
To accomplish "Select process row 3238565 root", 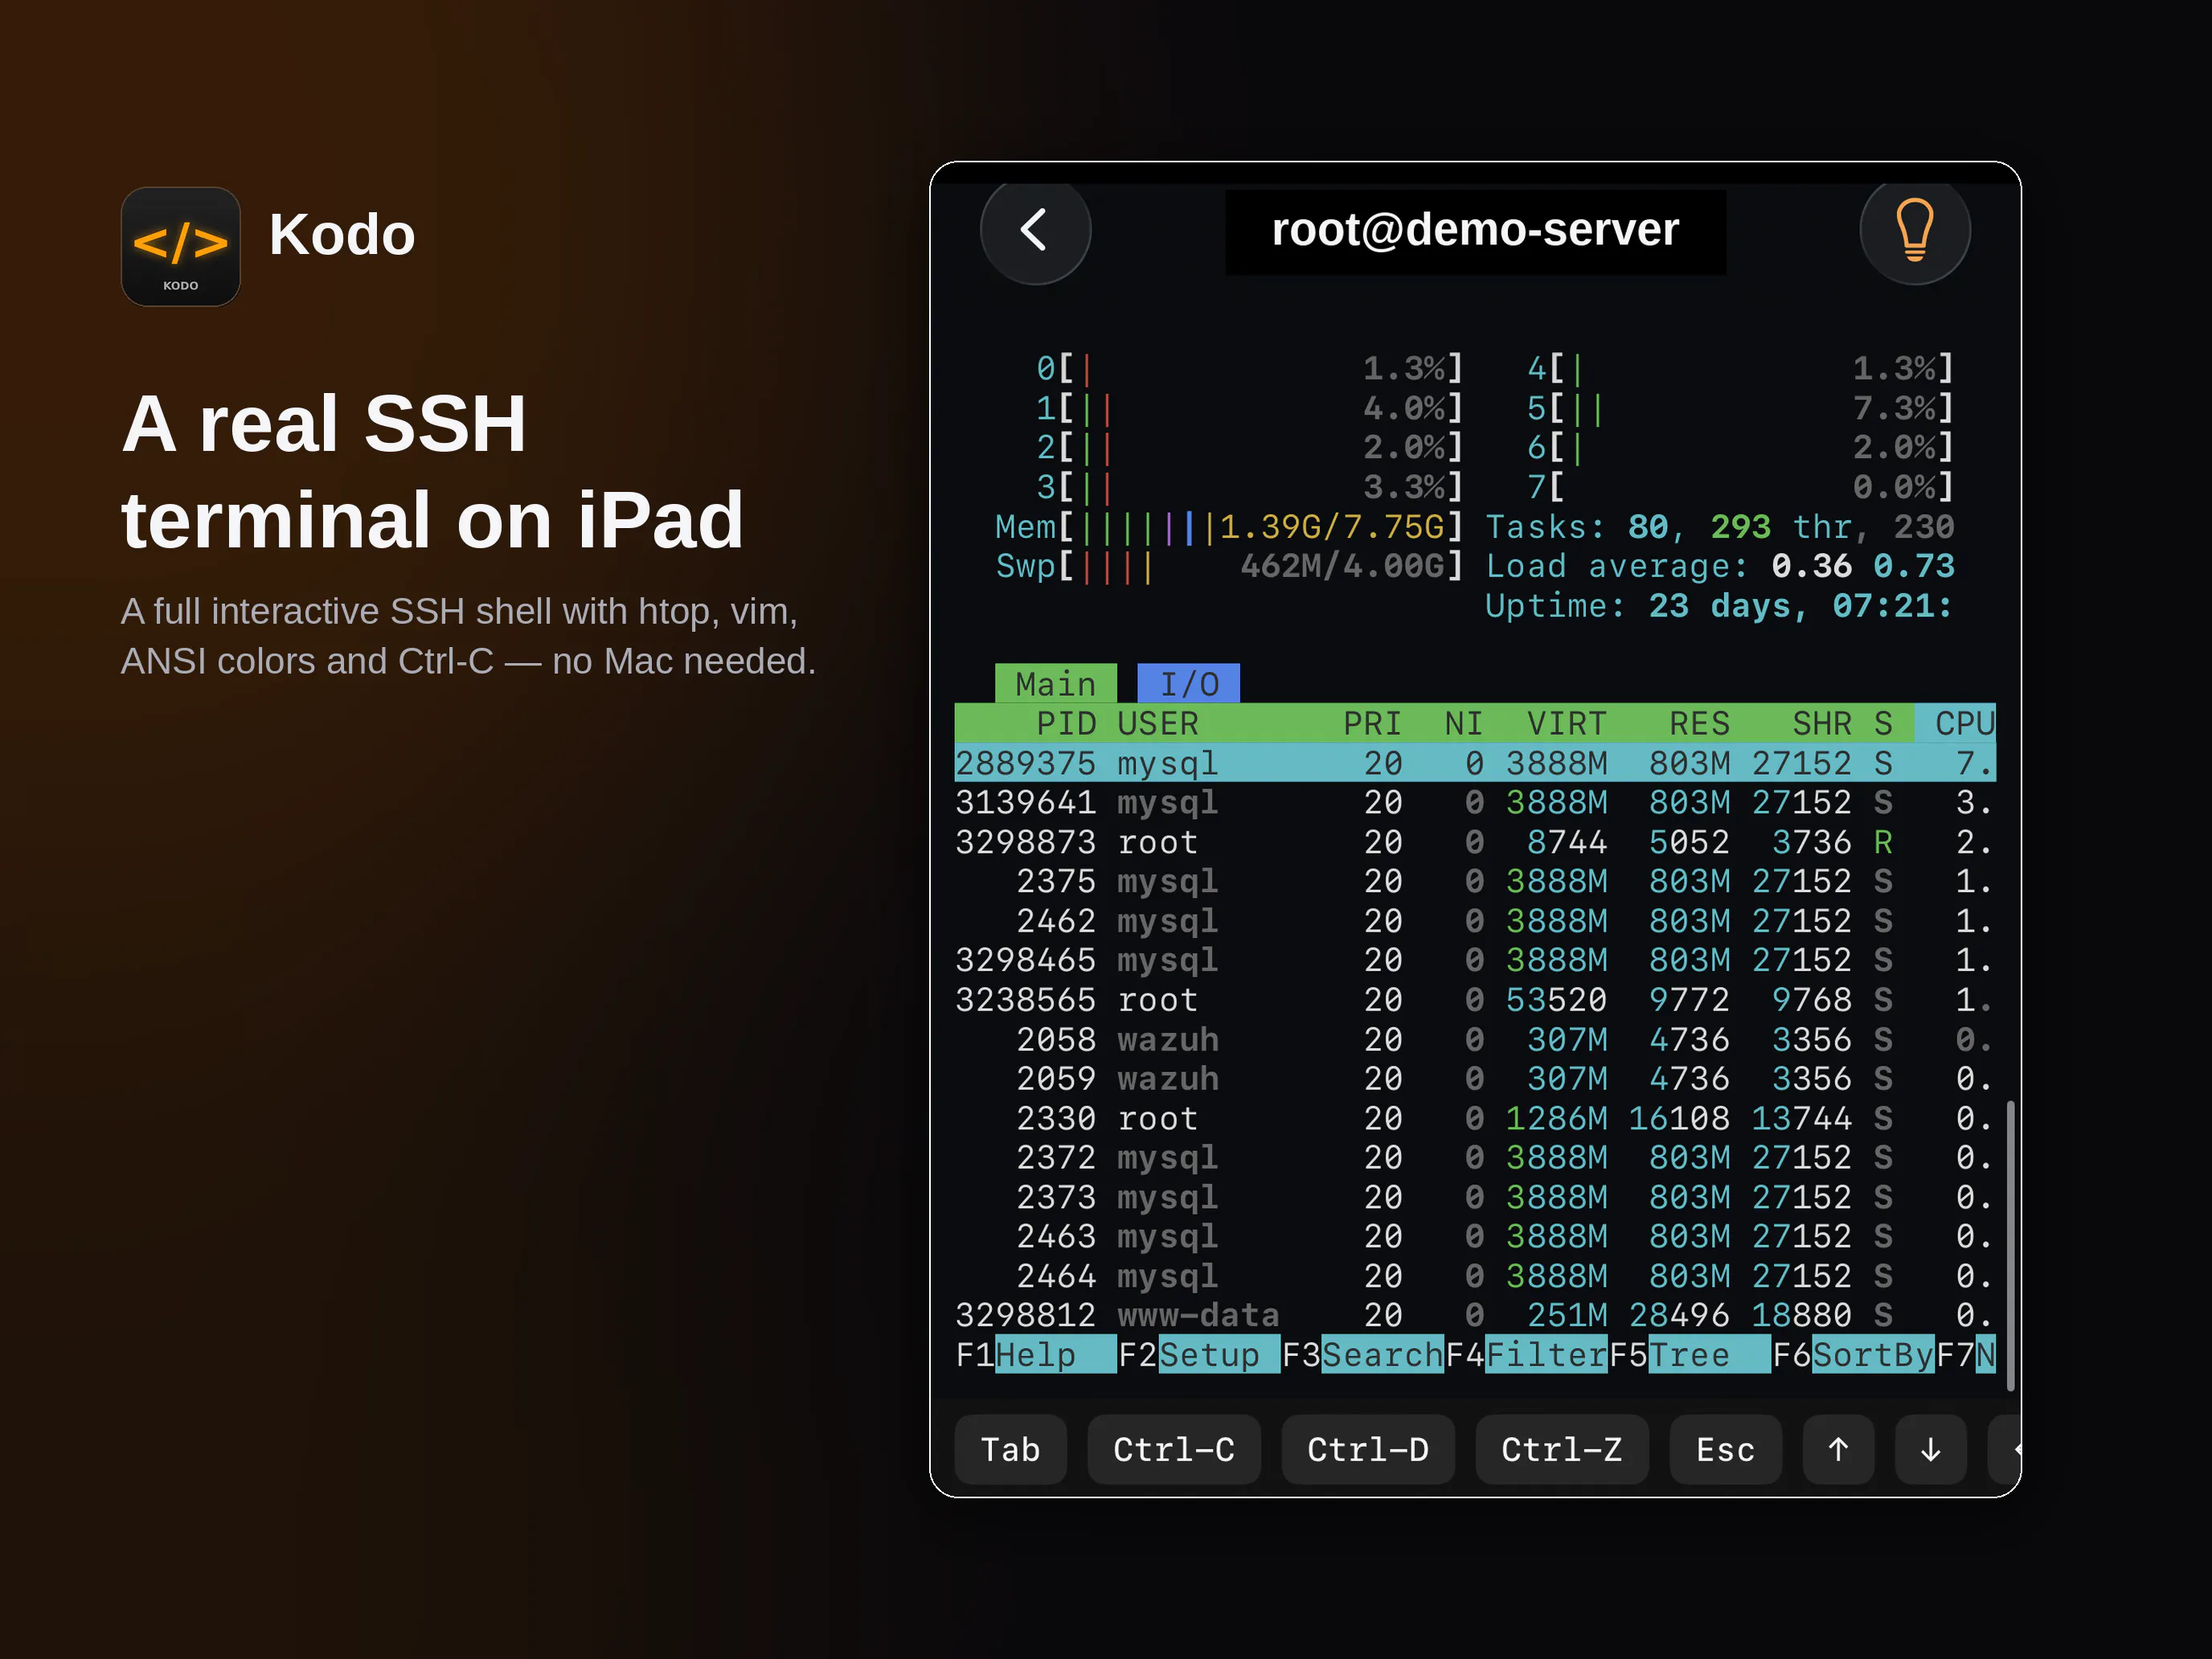I will 1475,1000.
